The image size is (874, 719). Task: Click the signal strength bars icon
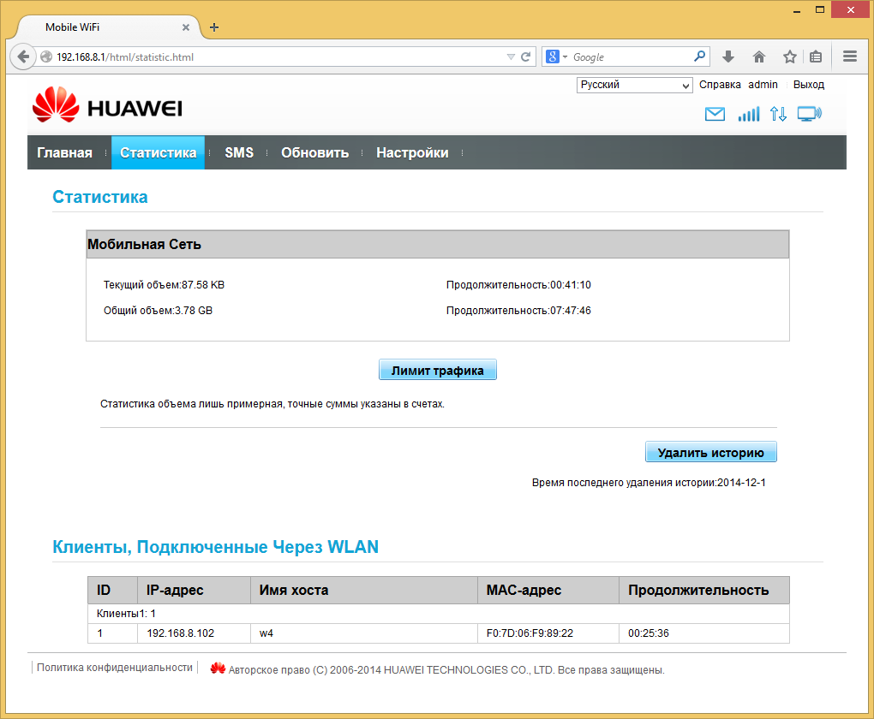click(749, 114)
